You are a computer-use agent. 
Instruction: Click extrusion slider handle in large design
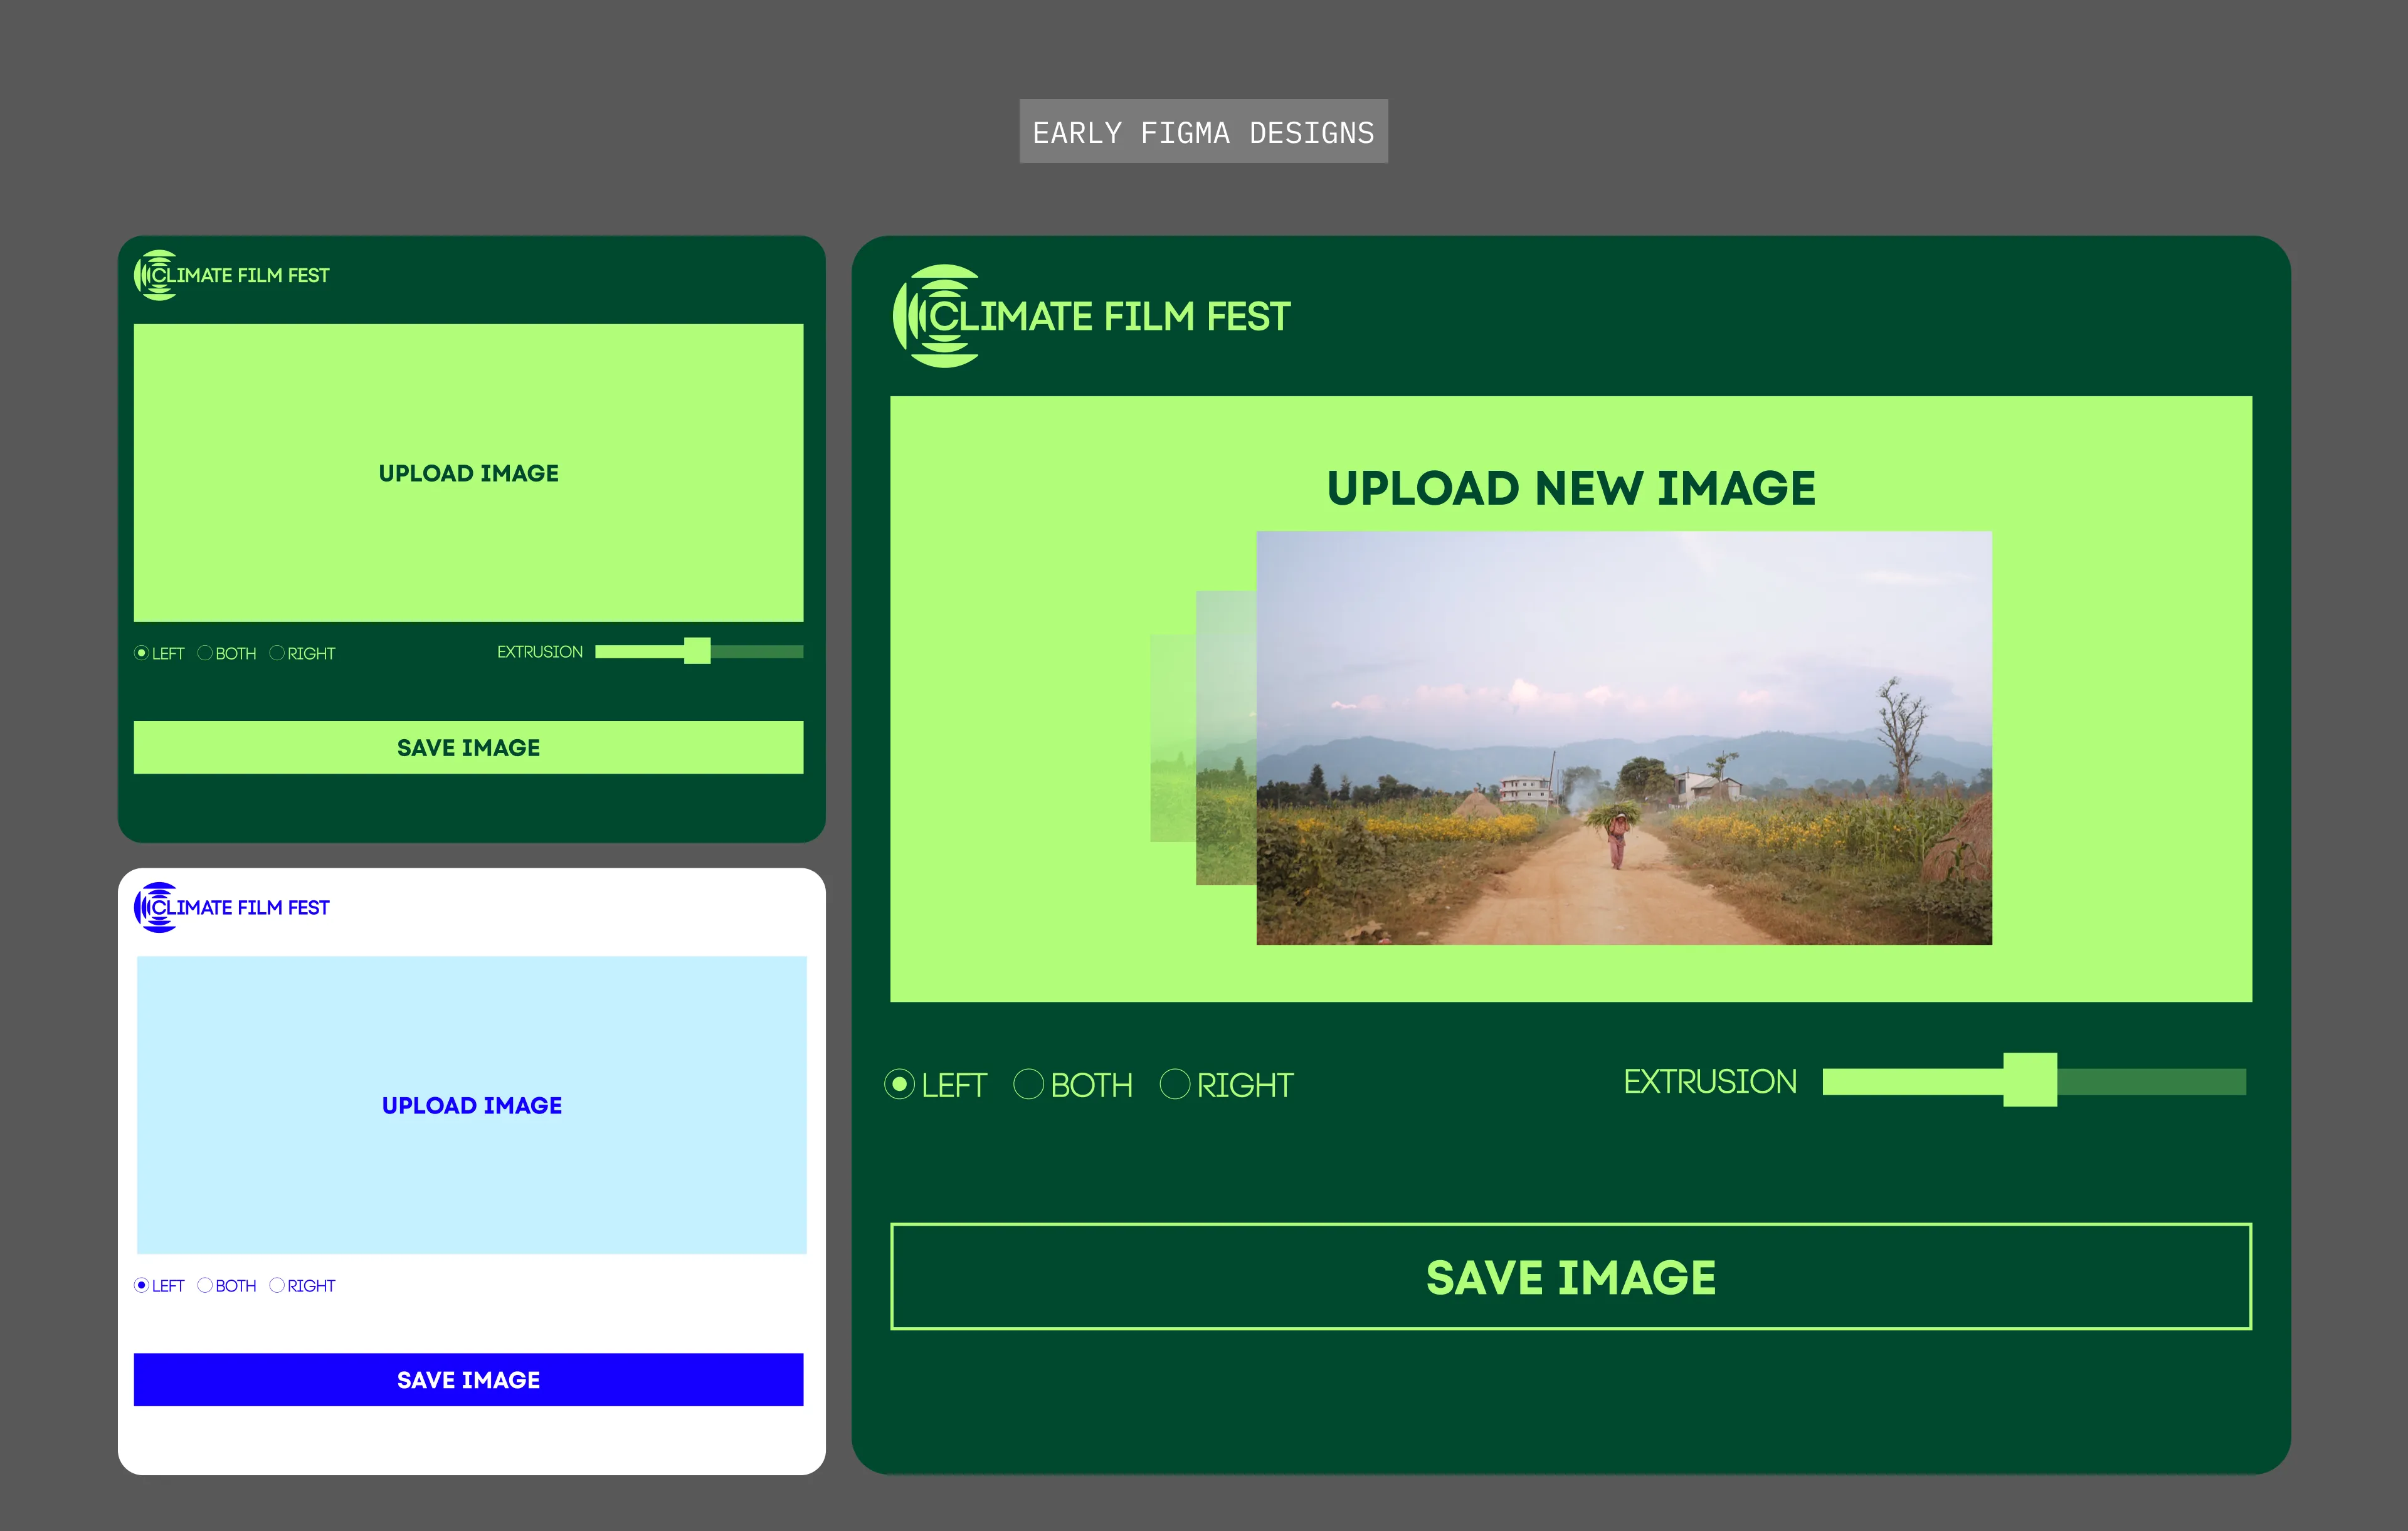(x=2030, y=1079)
